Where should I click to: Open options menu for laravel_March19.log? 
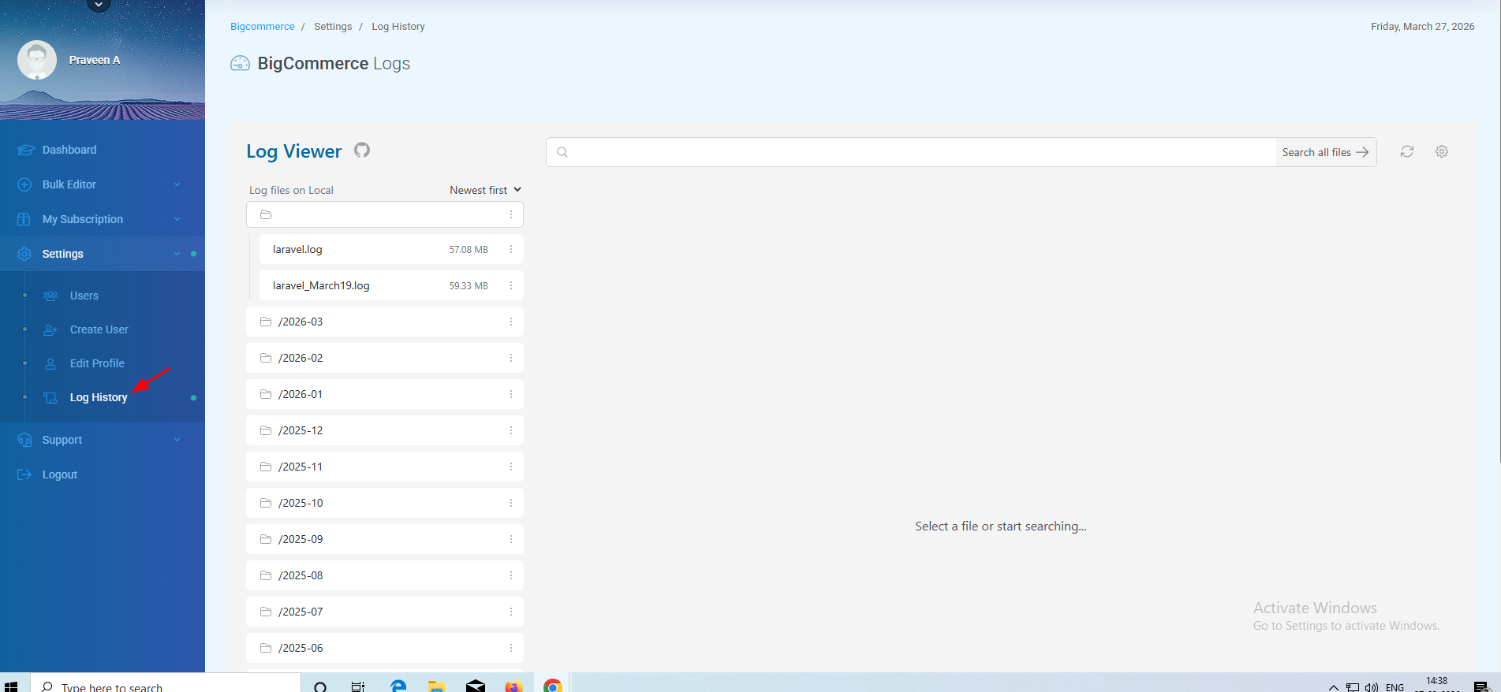click(x=511, y=285)
